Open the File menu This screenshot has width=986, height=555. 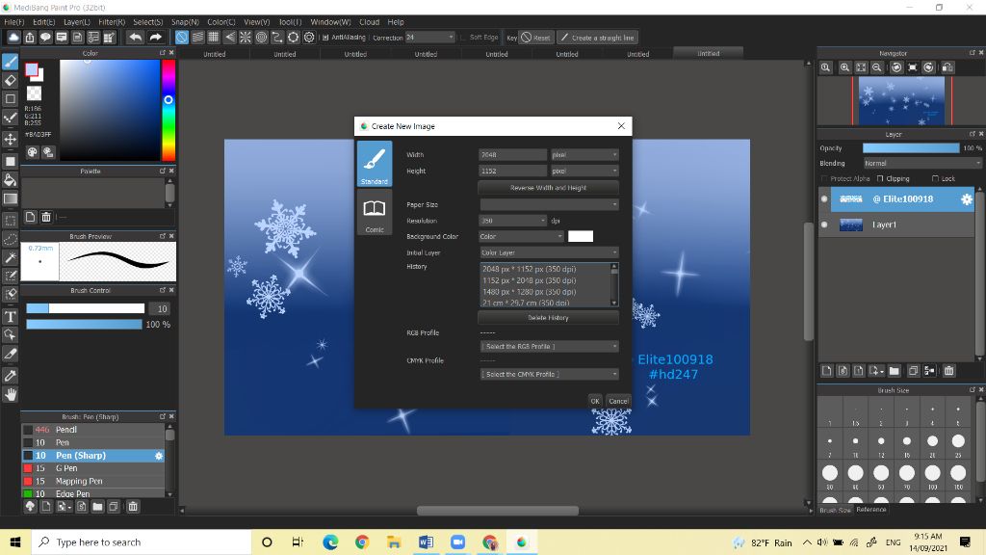pos(13,22)
